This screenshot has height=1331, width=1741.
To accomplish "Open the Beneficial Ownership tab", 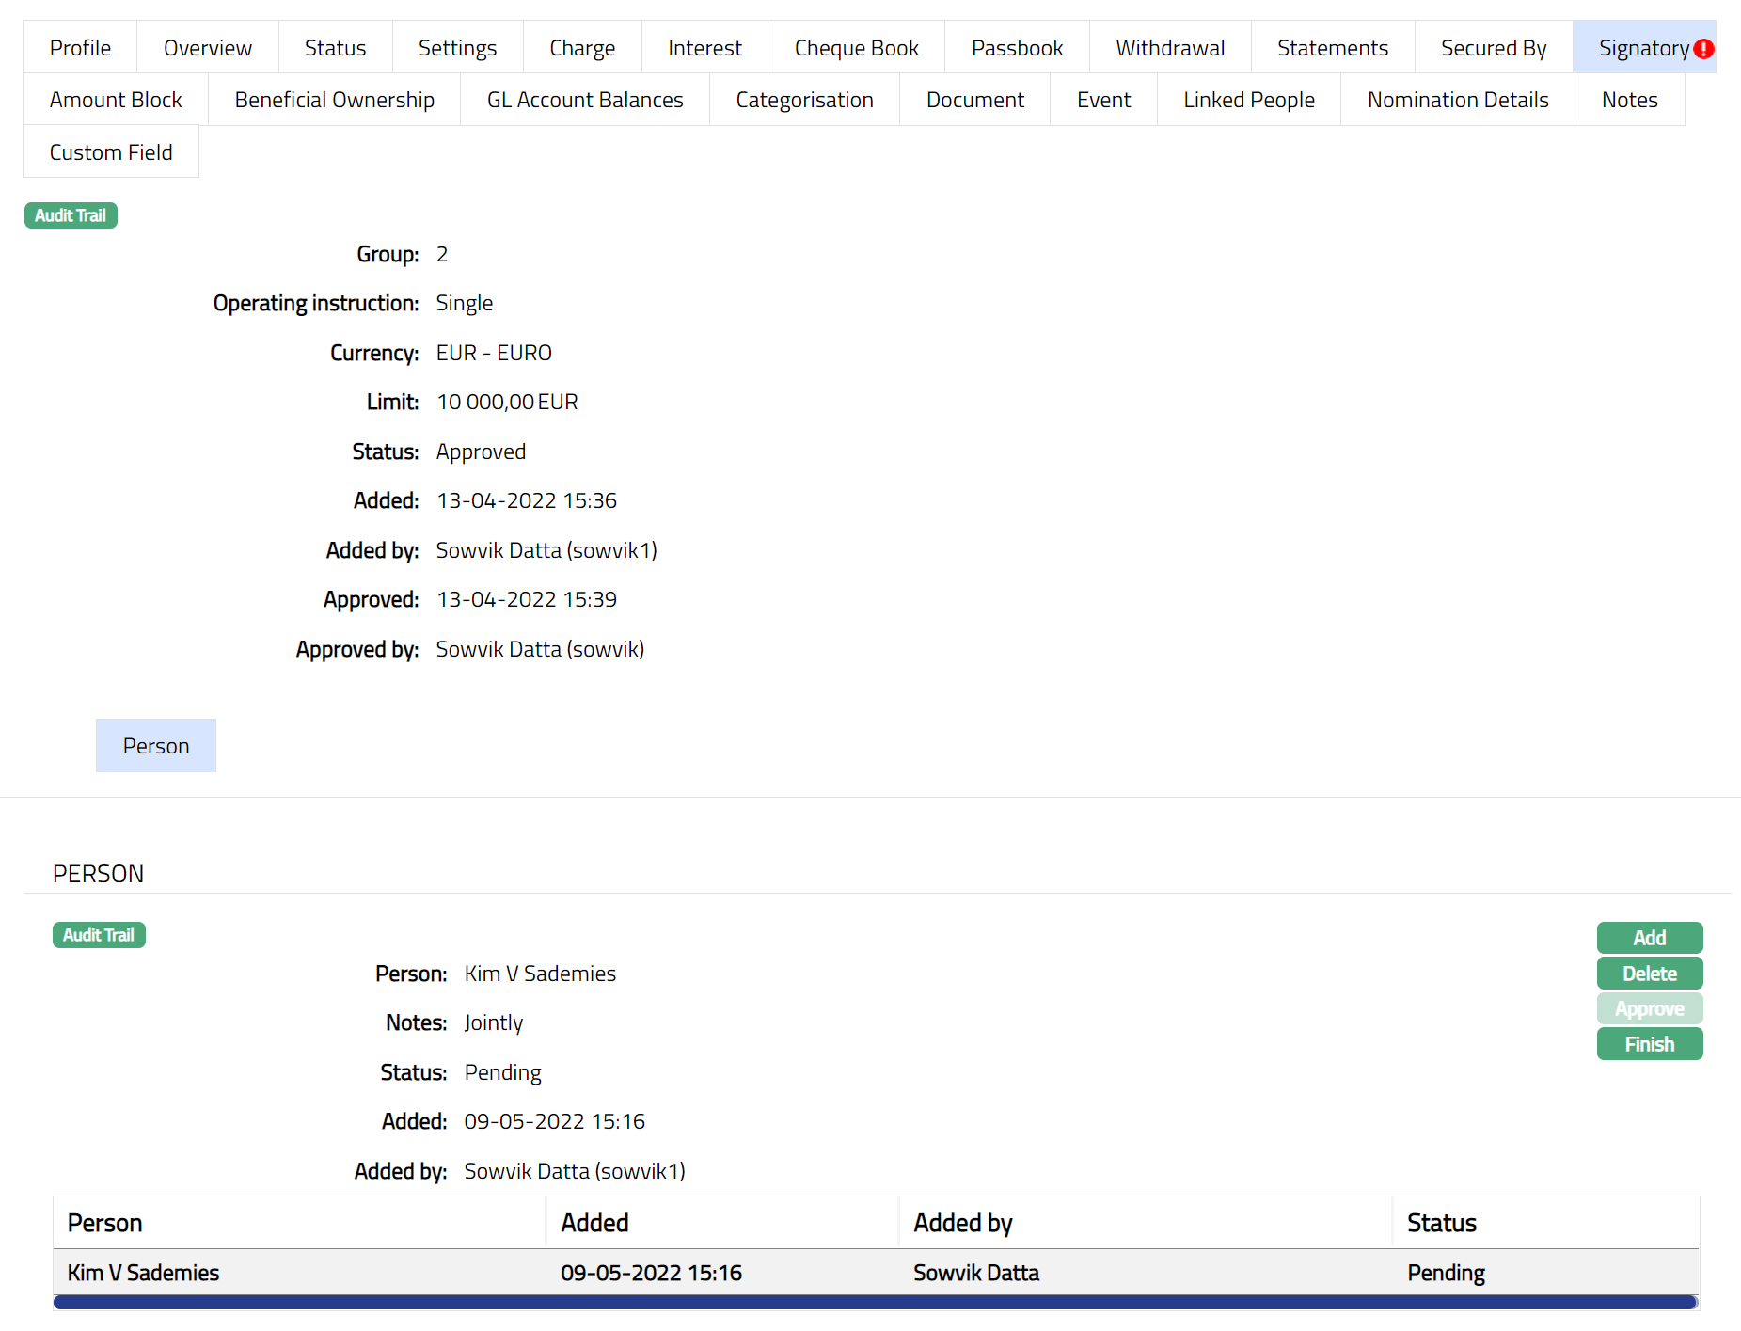I will tap(334, 100).
